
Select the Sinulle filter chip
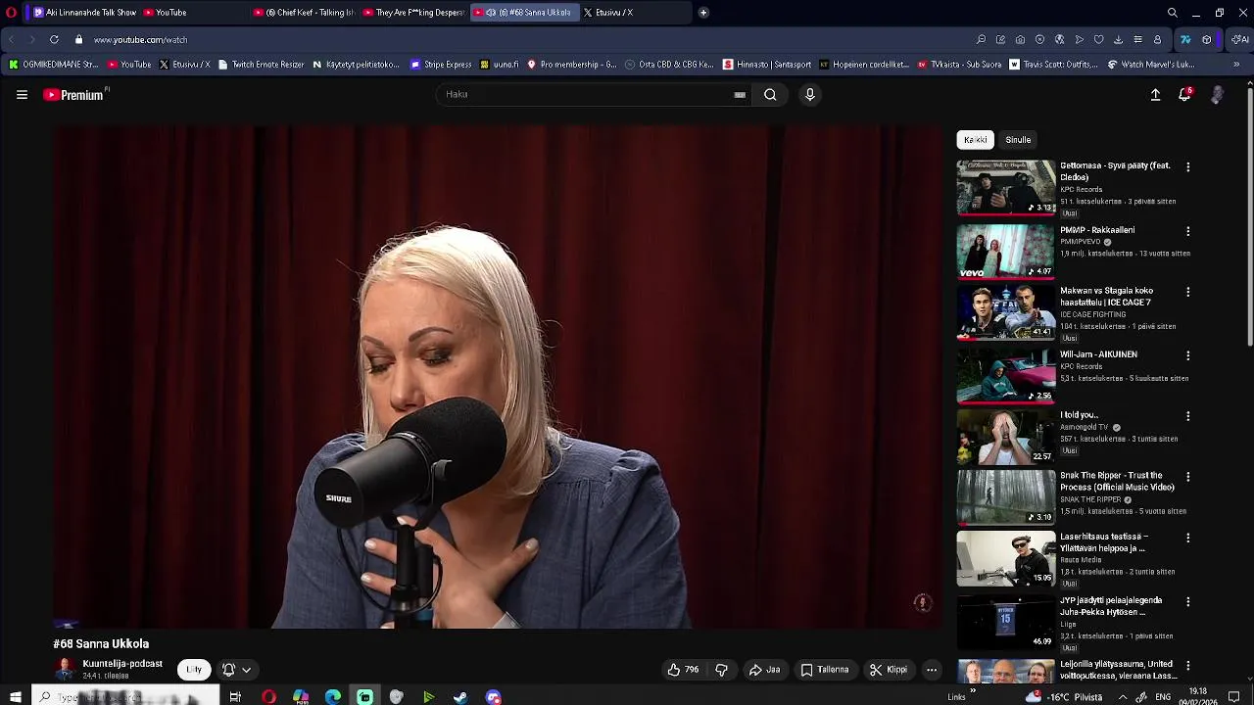tap(1018, 140)
